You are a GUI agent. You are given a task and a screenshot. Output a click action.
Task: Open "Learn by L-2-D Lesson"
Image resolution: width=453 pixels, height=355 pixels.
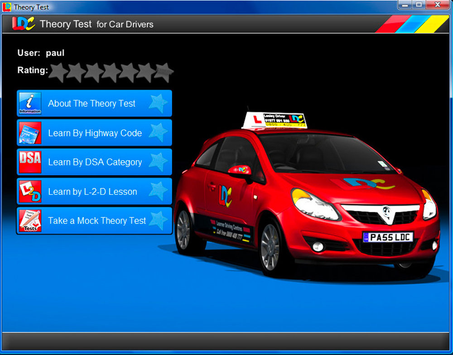pyautogui.click(x=92, y=191)
